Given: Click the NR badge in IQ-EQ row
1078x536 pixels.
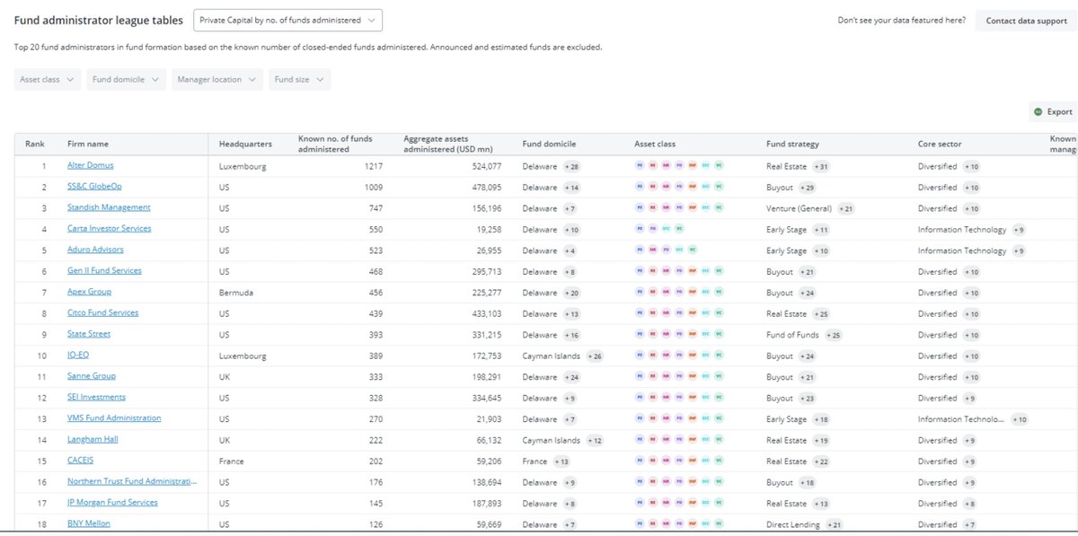Looking at the screenshot, I should [666, 356].
